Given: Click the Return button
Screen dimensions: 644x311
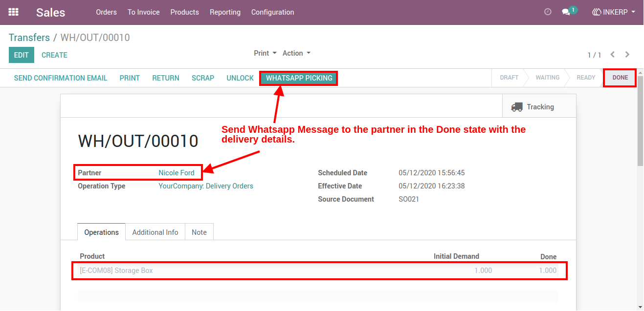Looking at the screenshot, I should [x=166, y=78].
